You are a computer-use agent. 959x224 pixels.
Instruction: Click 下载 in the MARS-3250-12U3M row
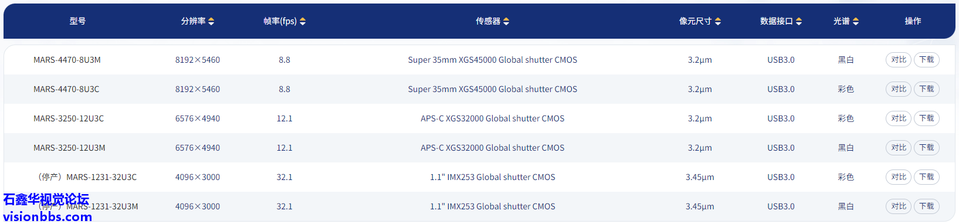coord(927,148)
